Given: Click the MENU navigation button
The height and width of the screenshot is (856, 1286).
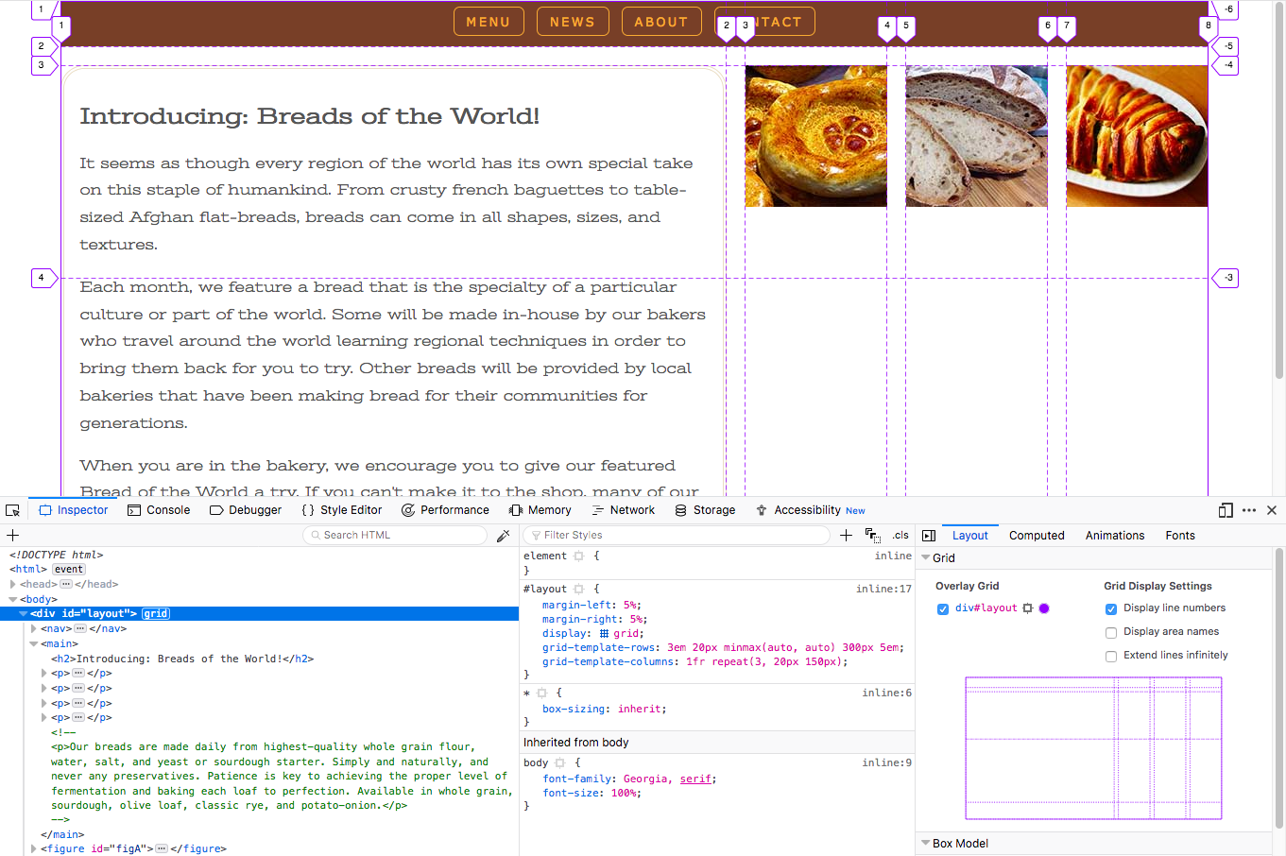Looking at the screenshot, I should 489,22.
